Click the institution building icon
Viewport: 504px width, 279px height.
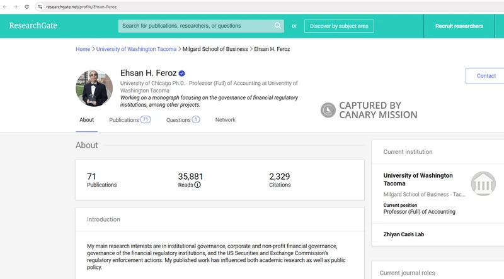pos(483,183)
